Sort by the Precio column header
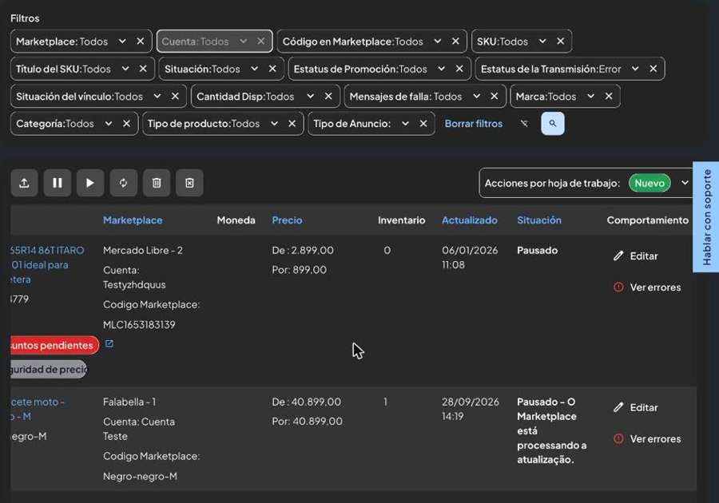 (x=287, y=220)
